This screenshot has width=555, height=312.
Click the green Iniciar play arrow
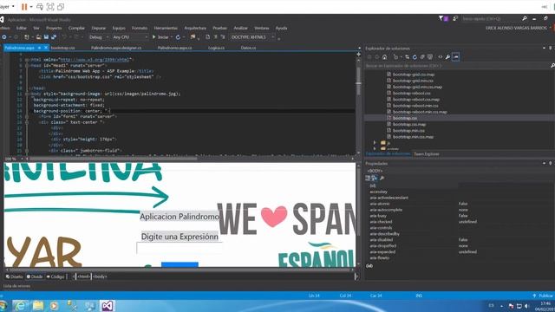coord(153,36)
